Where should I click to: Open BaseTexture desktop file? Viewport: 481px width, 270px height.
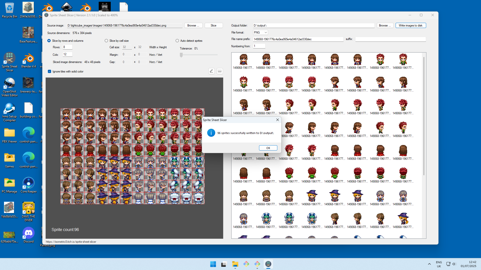(x=29, y=35)
